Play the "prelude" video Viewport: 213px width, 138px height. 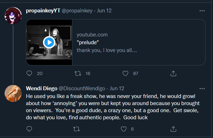click(49, 42)
